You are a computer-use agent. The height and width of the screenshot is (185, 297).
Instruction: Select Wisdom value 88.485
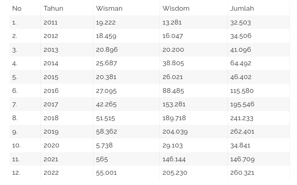[173, 91]
